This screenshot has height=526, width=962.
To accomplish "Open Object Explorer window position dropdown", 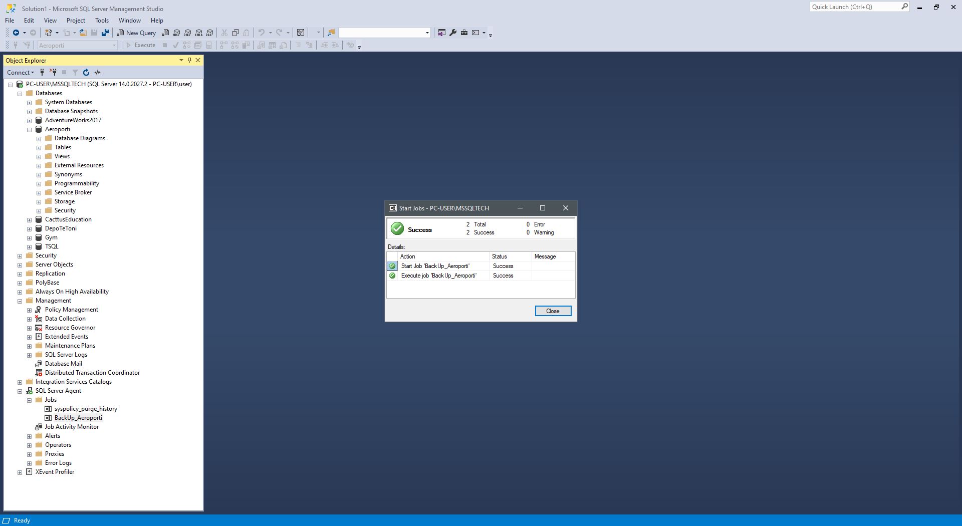I will [x=181, y=60].
